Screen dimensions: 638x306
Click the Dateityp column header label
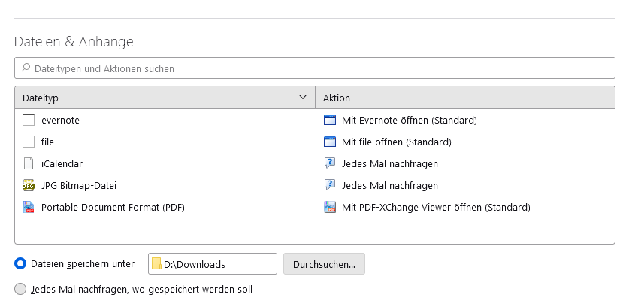41,97
